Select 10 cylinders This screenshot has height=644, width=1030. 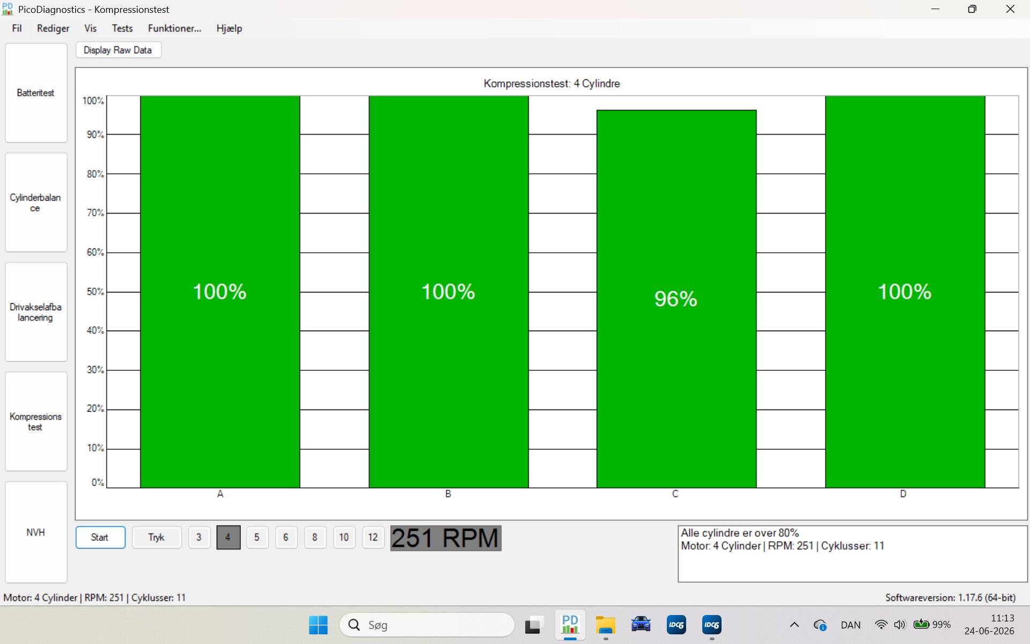pos(344,537)
